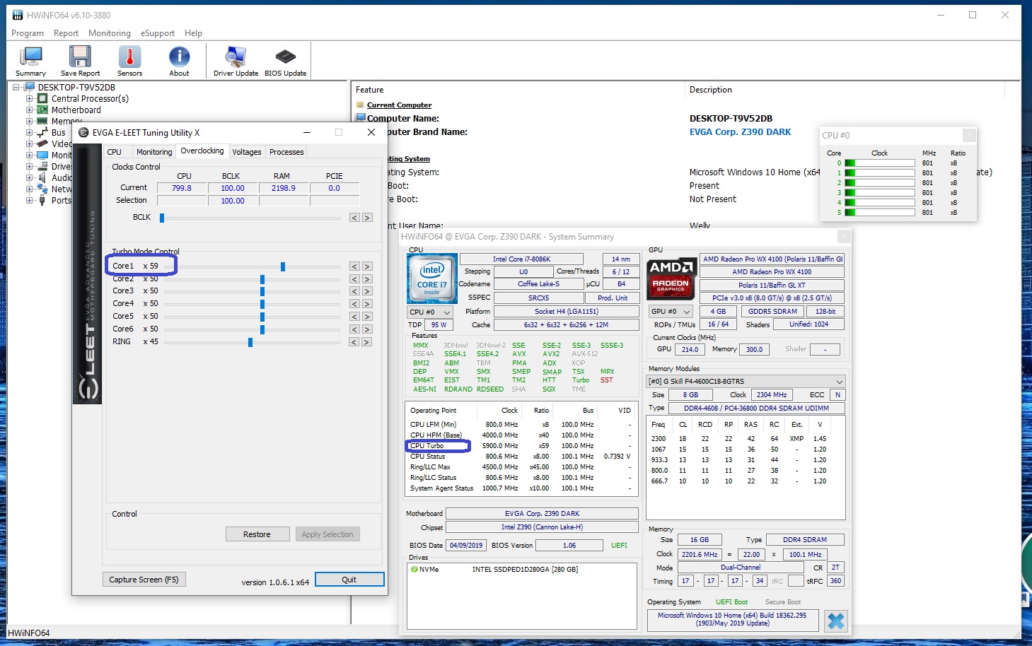The height and width of the screenshot is (646, 1032).
Task: Click the Intel Z390 (Cannon Lake-H) chipset field
Action: click(x=543, y=527)
